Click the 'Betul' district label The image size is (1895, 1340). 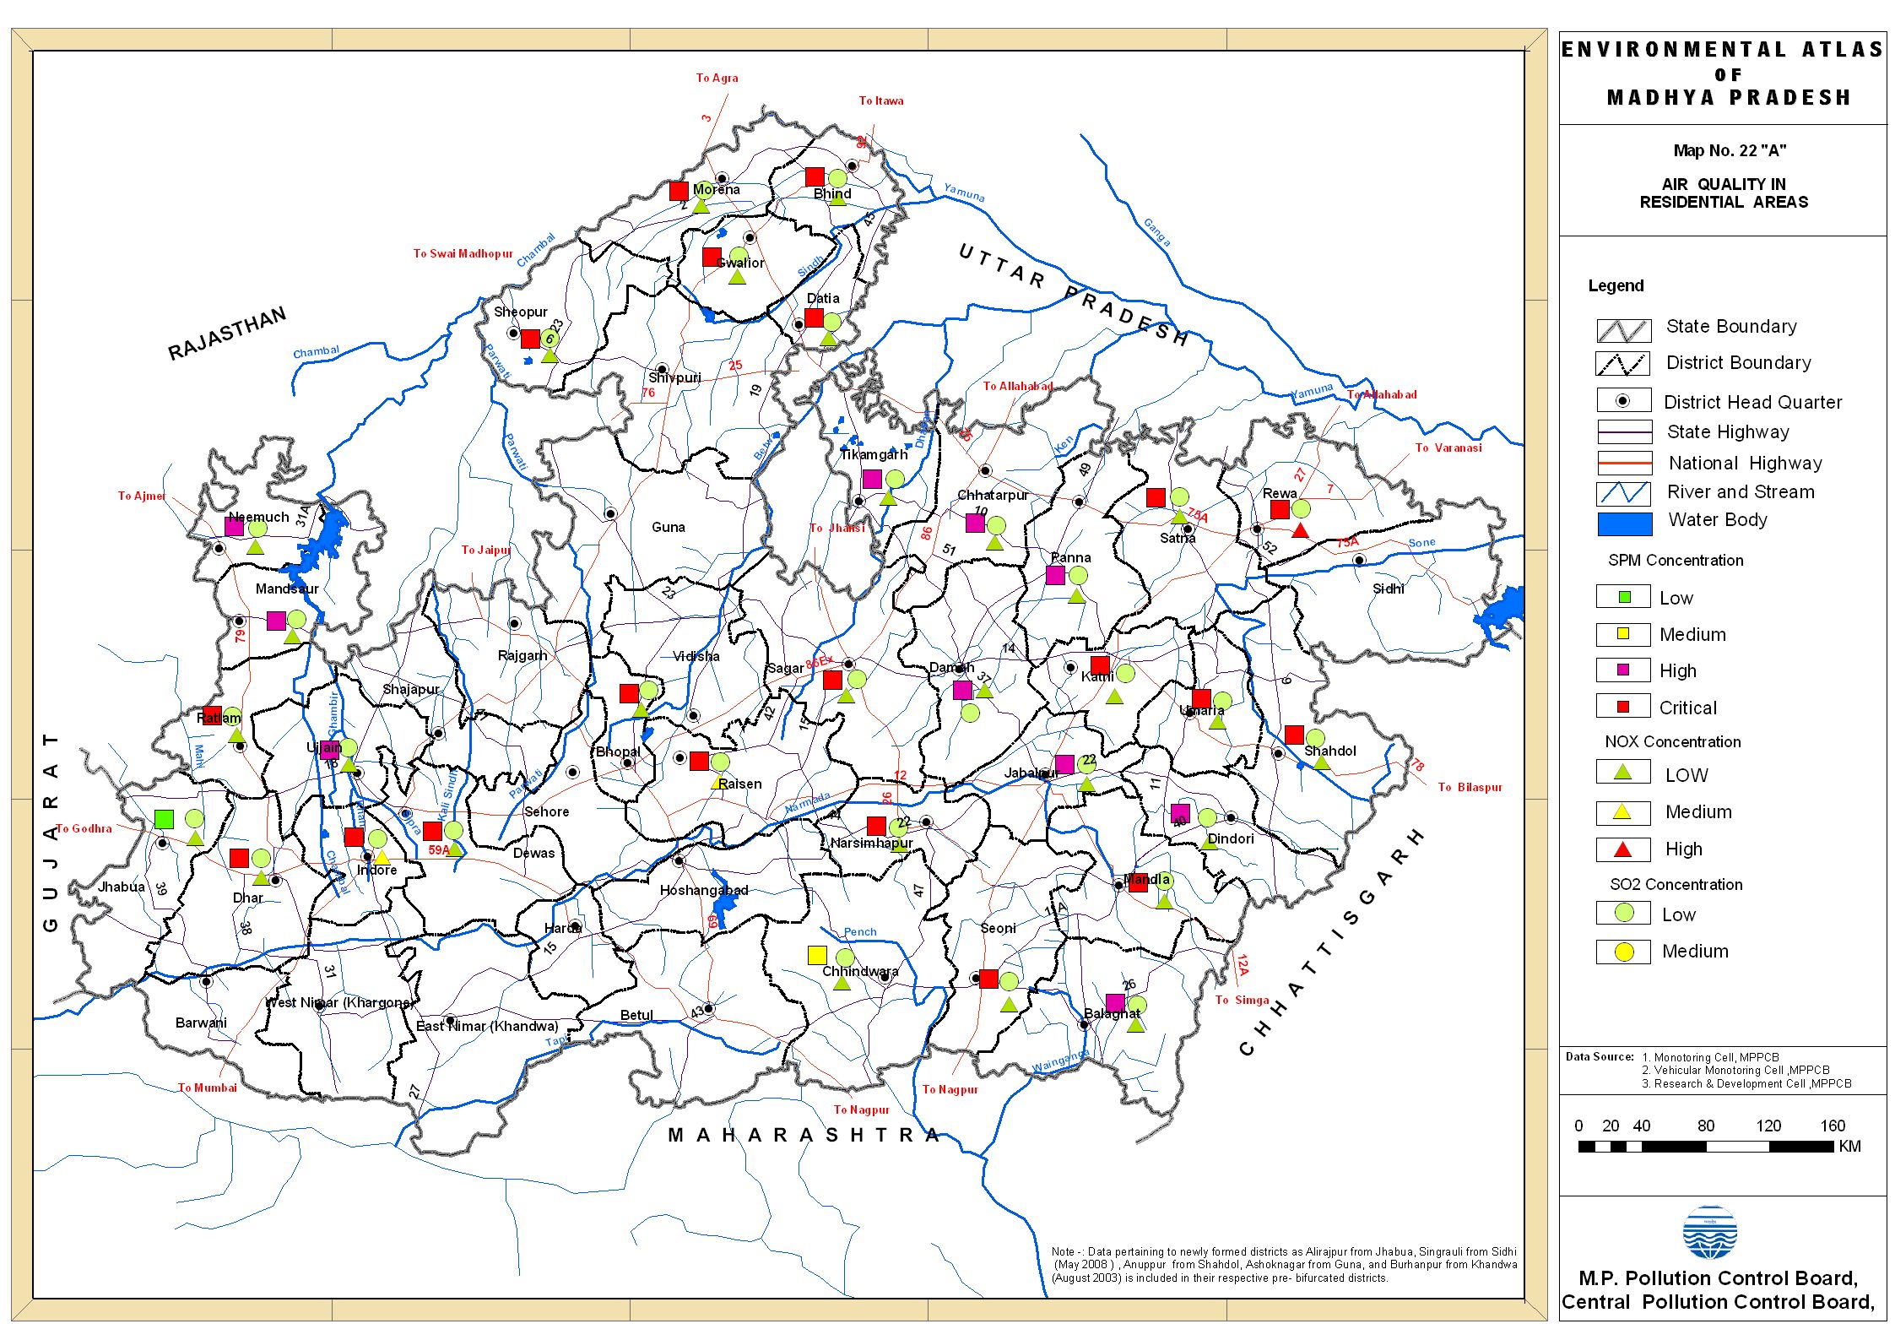coord(636,1015)
